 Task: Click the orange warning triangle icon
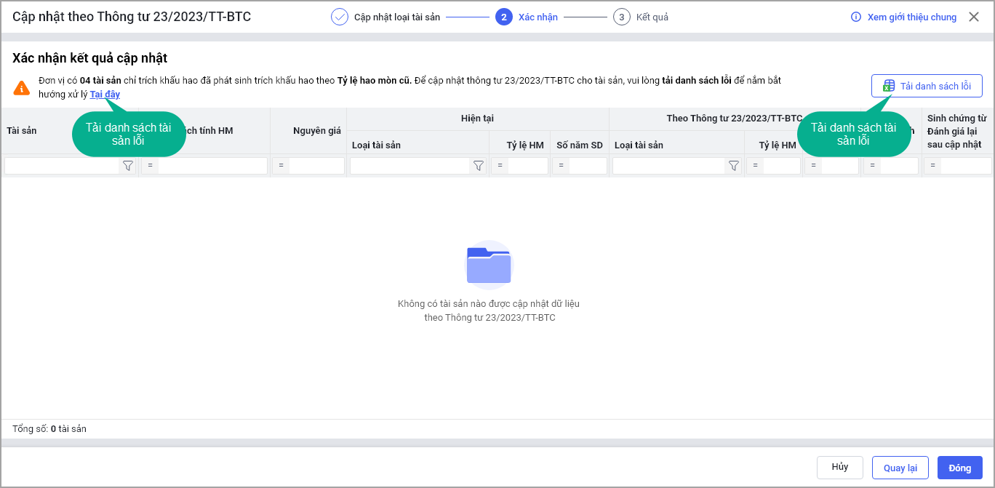coord(22,88)
